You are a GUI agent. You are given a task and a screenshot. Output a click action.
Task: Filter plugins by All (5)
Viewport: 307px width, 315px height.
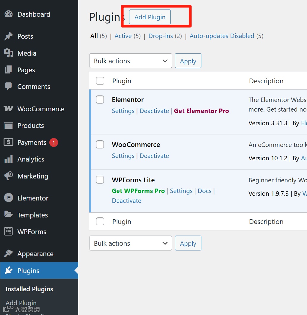coord(99,36)
